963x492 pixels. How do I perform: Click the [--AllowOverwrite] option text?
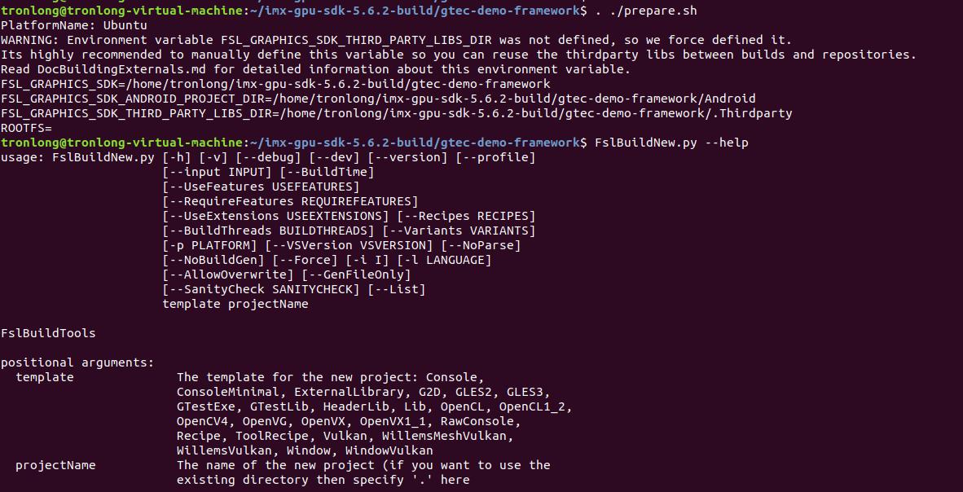tap(228, 275)
